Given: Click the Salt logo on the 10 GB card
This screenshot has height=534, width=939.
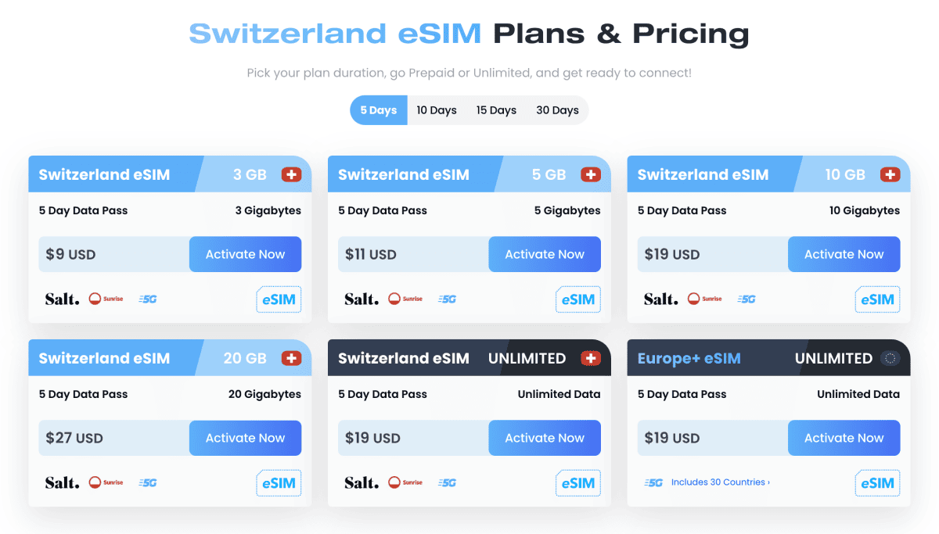Looking at the screenshot, I should (x=660, y=298).
